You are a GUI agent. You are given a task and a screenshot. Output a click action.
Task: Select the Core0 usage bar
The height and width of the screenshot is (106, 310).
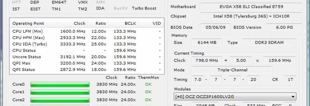pyautogui.click(x=60, y=85)
